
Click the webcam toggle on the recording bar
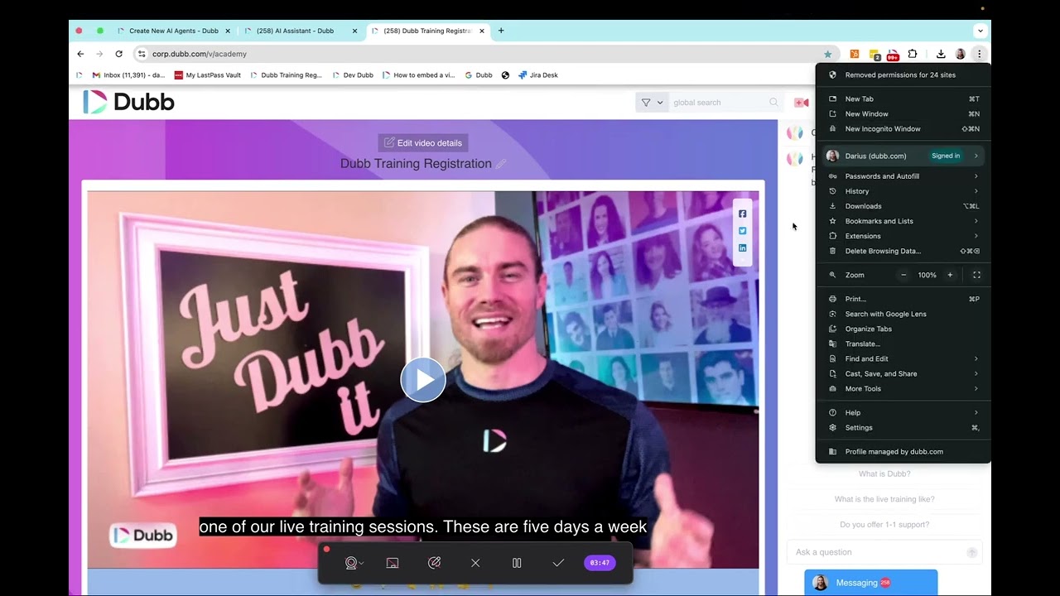[351, 563]
